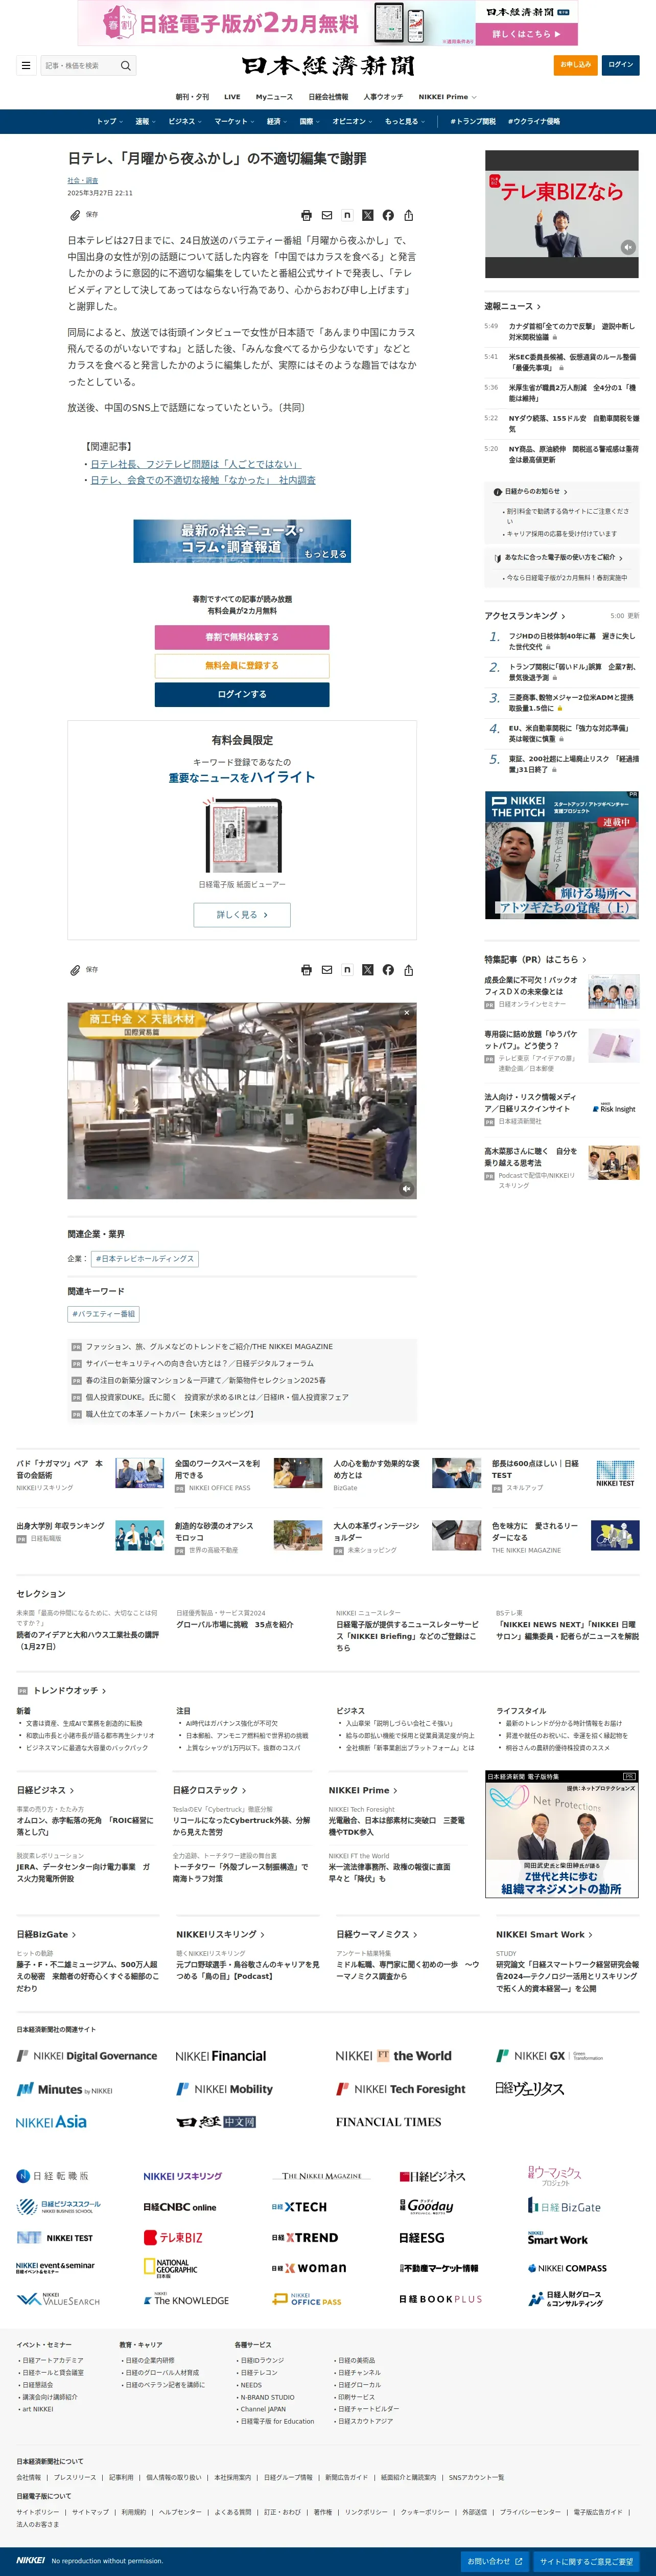The image size is (656, 2576).
Task: Open bottom share/export arrow icon
Action: (408, 970)
